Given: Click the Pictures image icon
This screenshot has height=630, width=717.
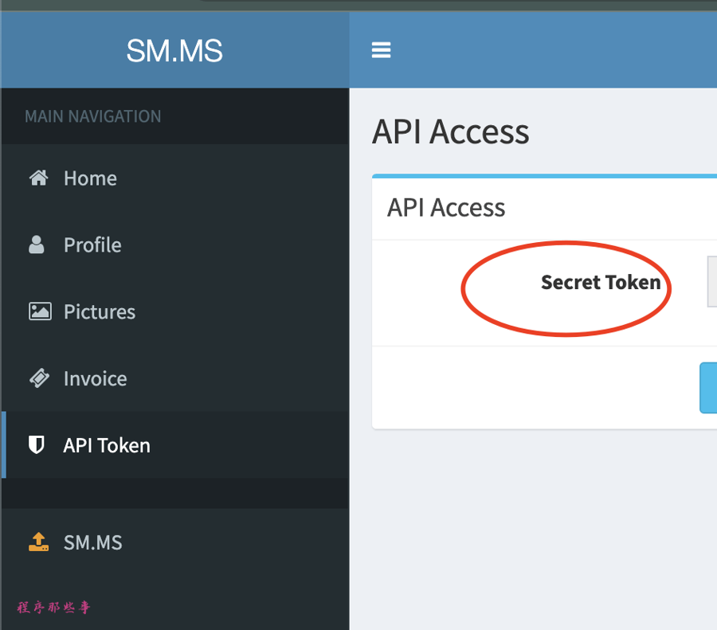Looking at the screenshot, I should tap(40, 311).
